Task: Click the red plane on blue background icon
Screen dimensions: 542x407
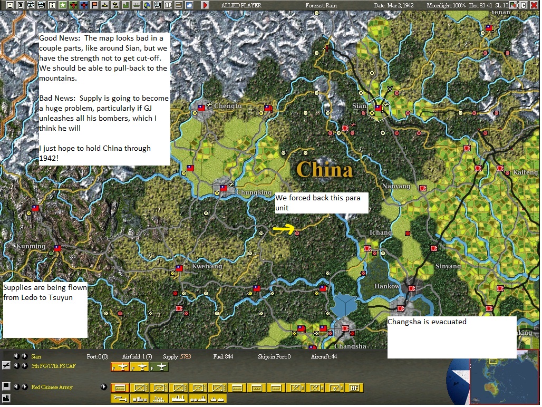Action: pos(84,5)
